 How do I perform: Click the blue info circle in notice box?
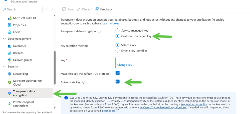coord(66,98)
